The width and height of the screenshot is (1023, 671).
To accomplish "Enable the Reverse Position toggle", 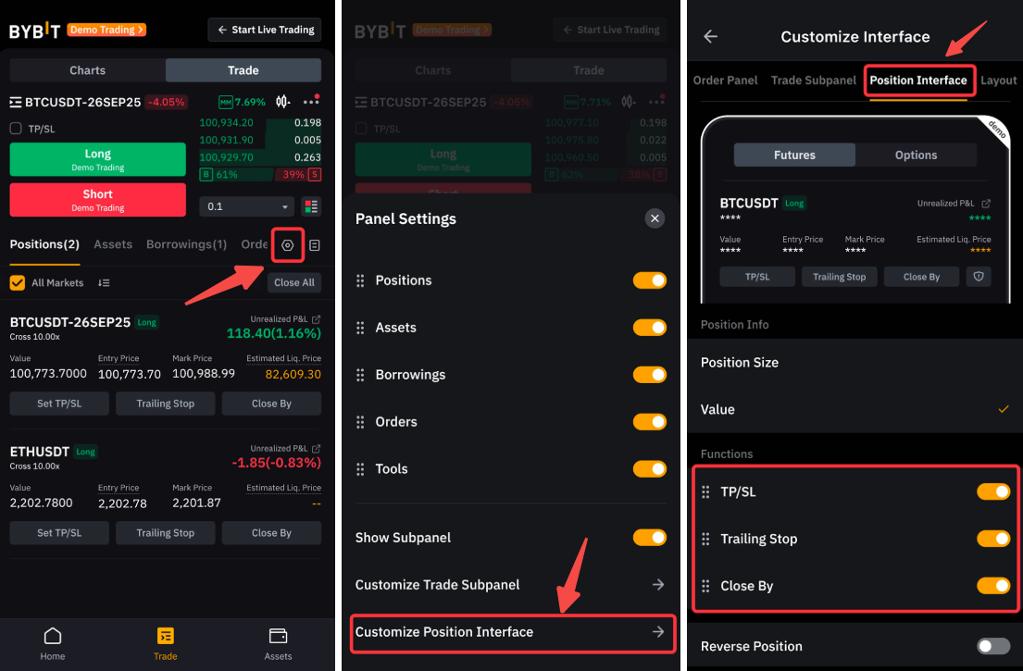I will click(x=992, y=646).
